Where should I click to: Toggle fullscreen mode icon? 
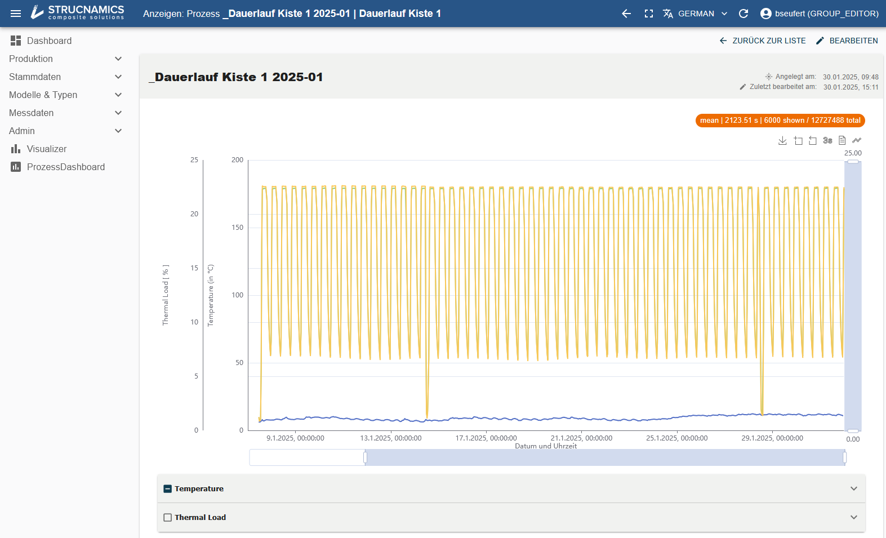(649, 14)
